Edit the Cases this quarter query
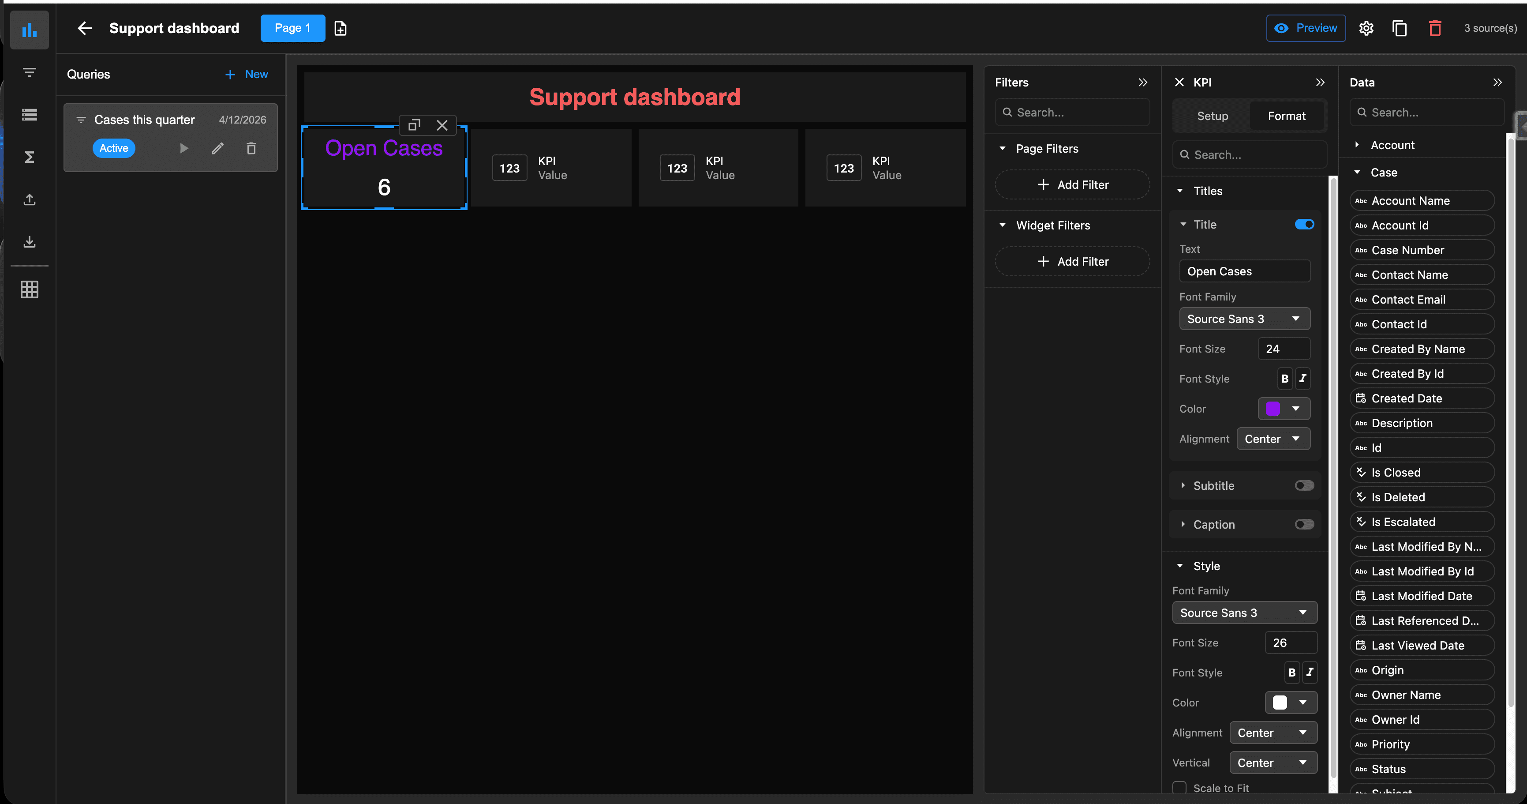This screenshot has height=804, width=1527. click(217, 148)
